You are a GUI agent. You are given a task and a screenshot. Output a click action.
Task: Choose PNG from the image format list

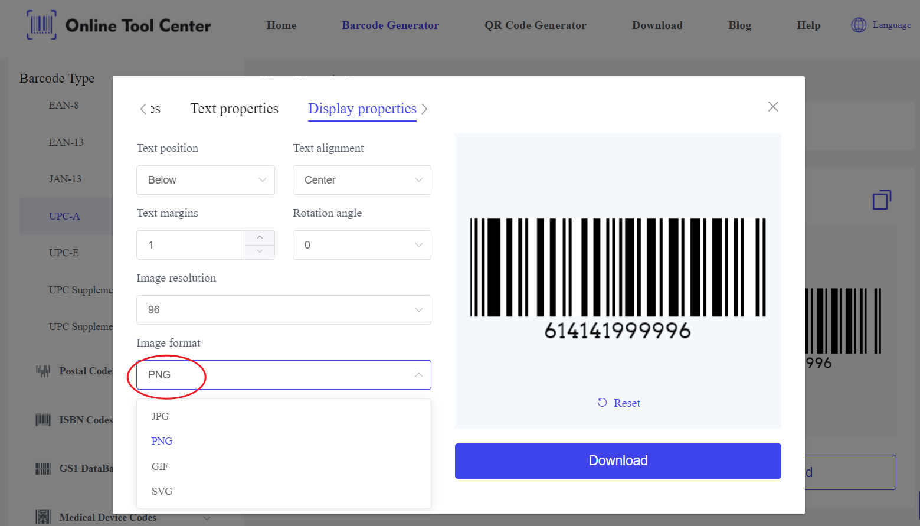coord(284,441)
